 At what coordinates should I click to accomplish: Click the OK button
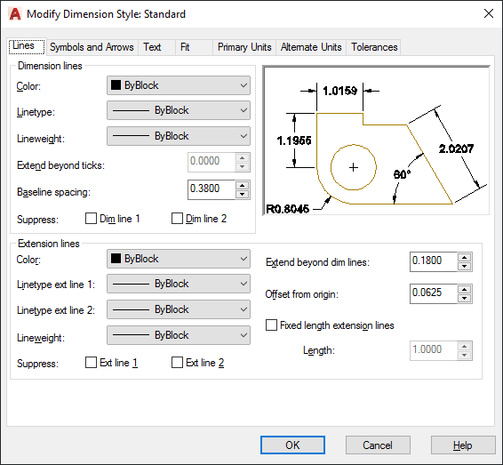click(292, 445)
